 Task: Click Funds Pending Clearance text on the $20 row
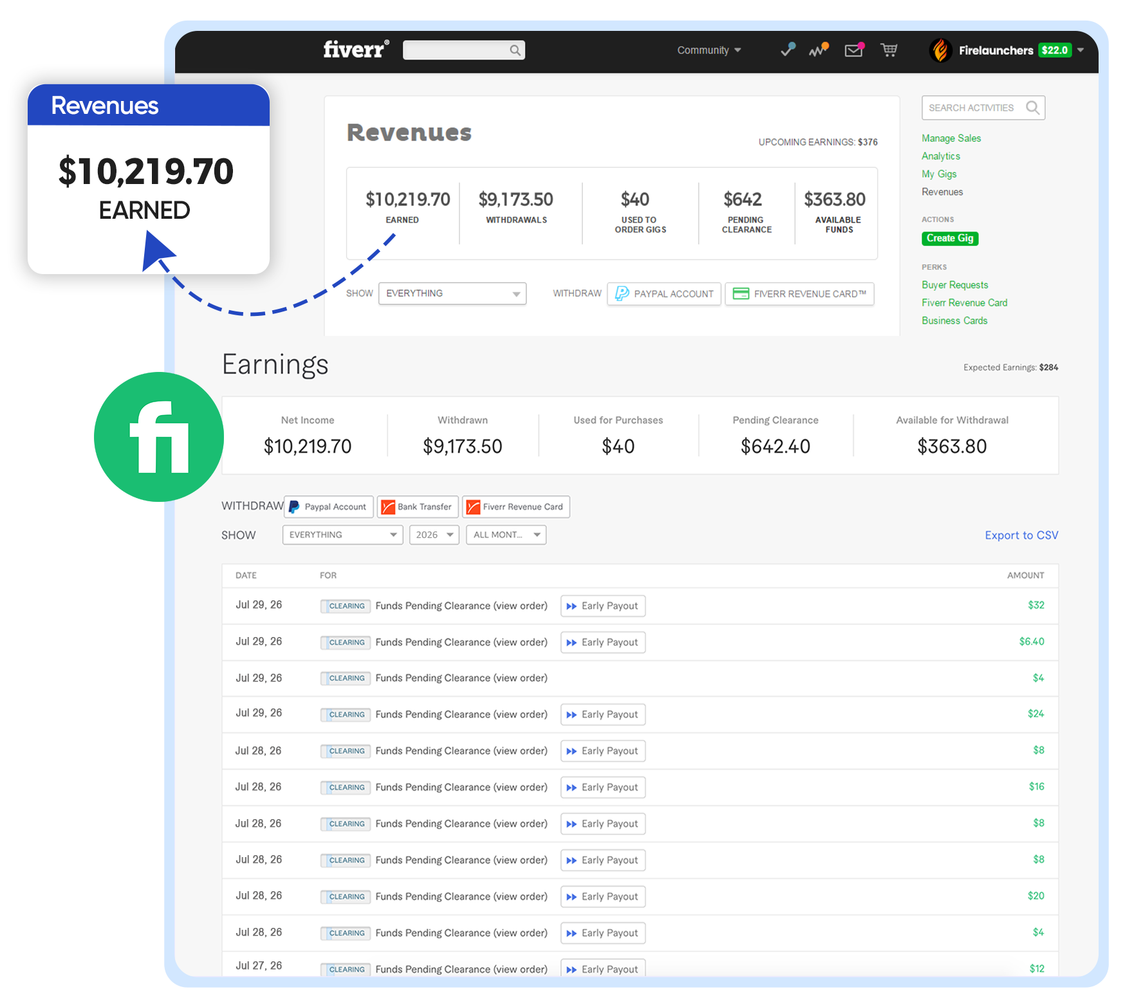[461, 897]
